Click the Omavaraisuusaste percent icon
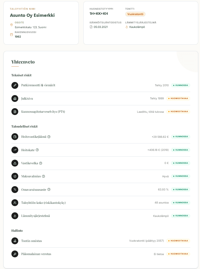The image size is (200, 269). [x=15, y=189]
